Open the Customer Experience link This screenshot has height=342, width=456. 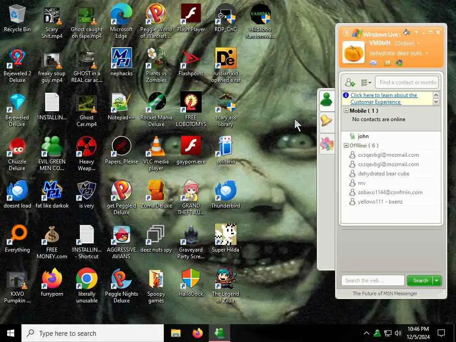[x=384, y=98]
